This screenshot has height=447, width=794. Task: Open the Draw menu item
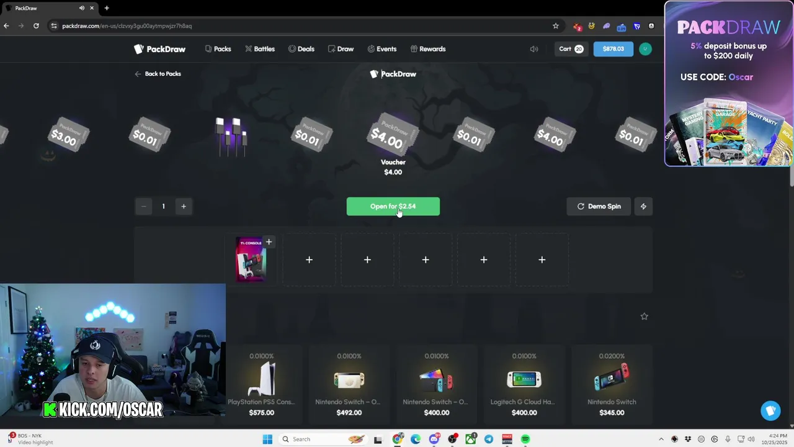click(341, 49)
